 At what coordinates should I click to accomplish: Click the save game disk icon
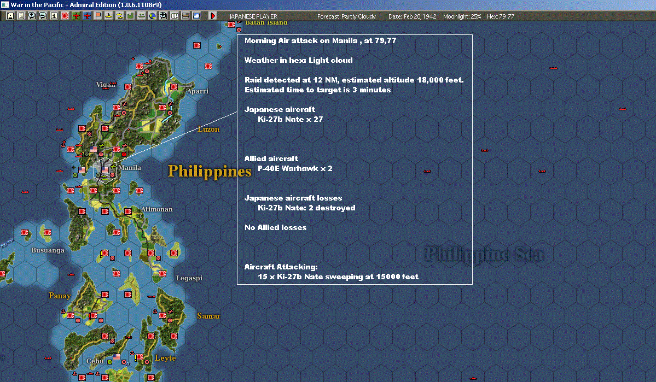[x=10, y=16]
